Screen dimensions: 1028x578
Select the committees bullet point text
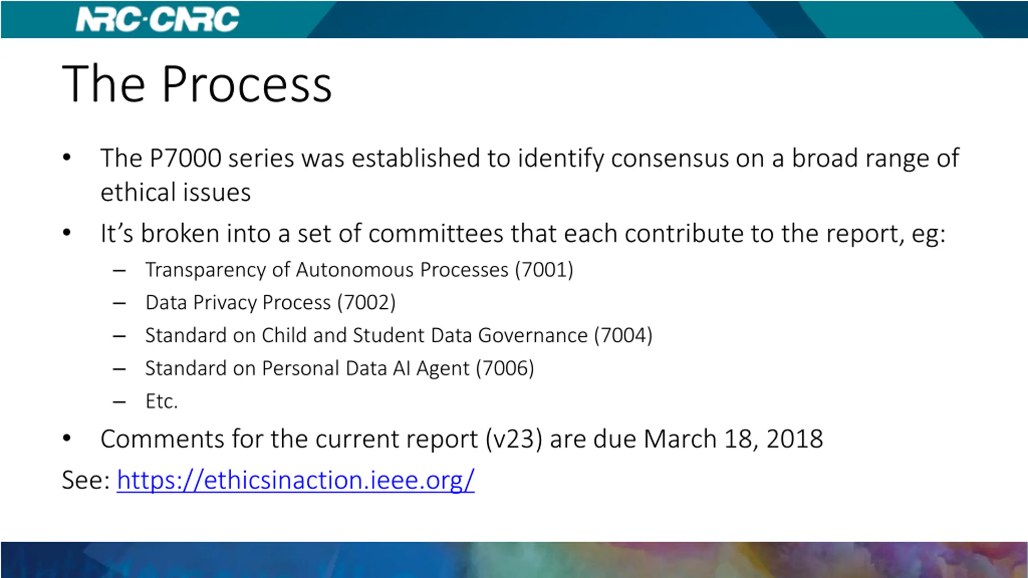pyautogui.click(x=523, y=234)
